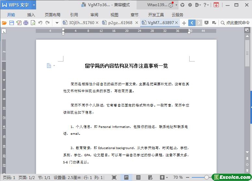252x181 pixels.
Task: Save the document with the floppy icon
Action: tap(12, 23)
